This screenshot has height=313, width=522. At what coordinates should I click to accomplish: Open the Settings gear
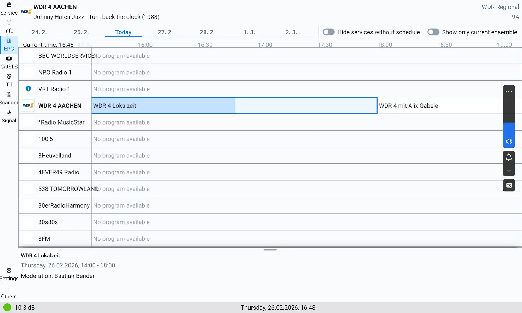click(9, 274)
